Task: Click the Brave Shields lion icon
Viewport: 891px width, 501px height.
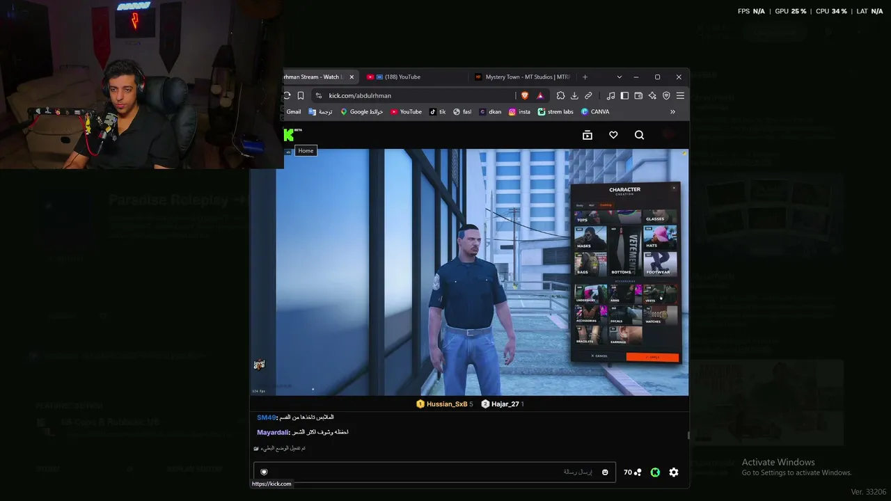Action: 525,95
